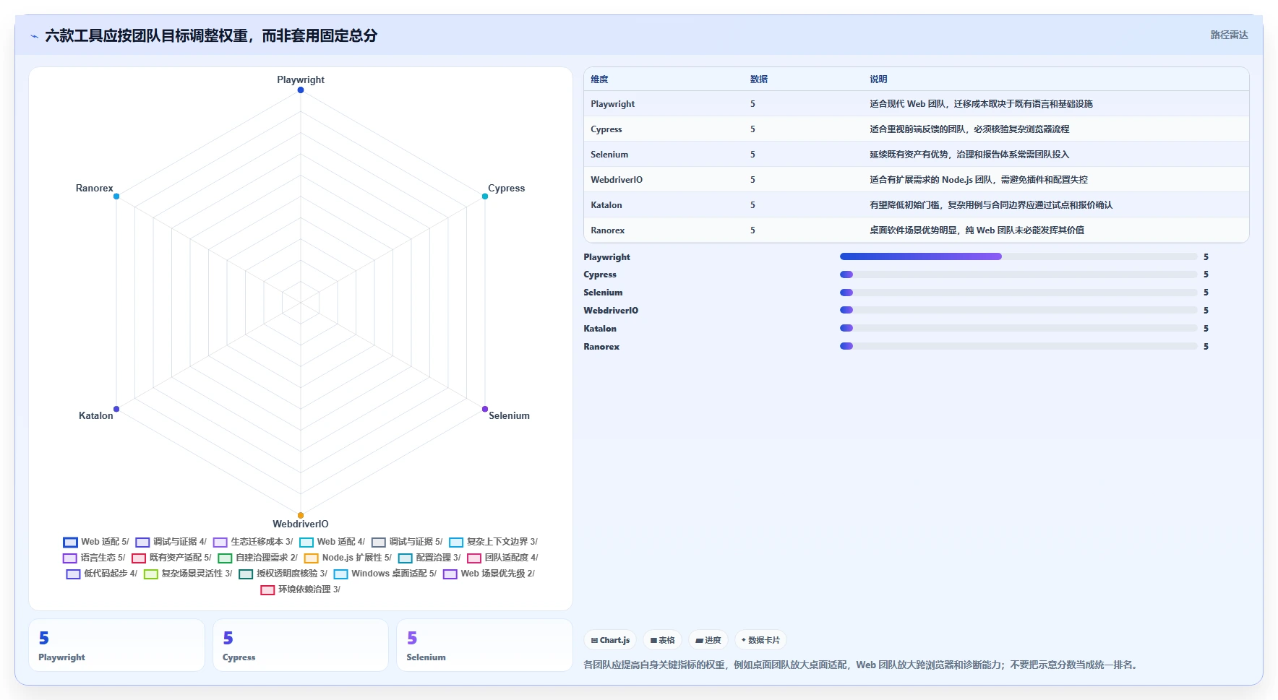Click the WebdriverIO progress bar
Image resolution: width=1278 pixels, height=700 pixels.
click(x=1018, y=310)
